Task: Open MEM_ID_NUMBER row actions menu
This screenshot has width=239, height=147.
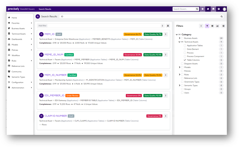Action: (165, 75)
